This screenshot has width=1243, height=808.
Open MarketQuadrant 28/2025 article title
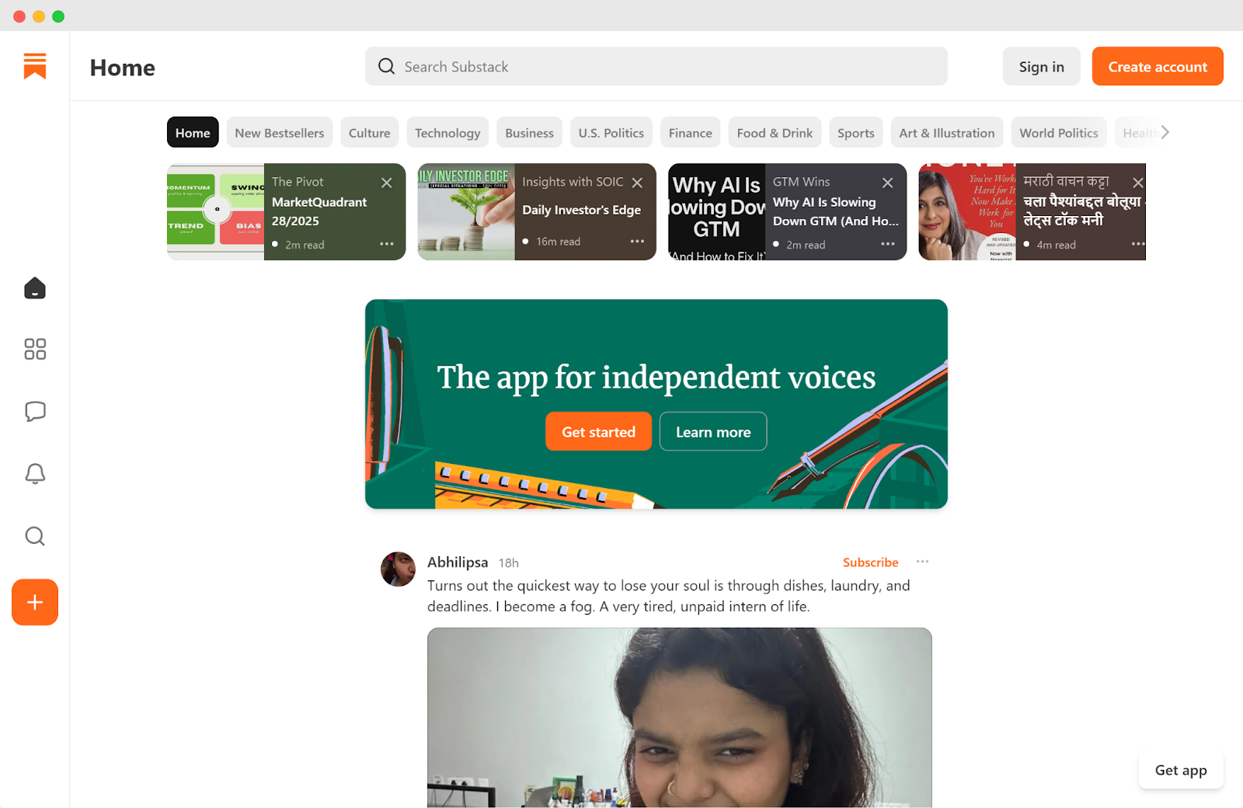click(x=319, y=211)
